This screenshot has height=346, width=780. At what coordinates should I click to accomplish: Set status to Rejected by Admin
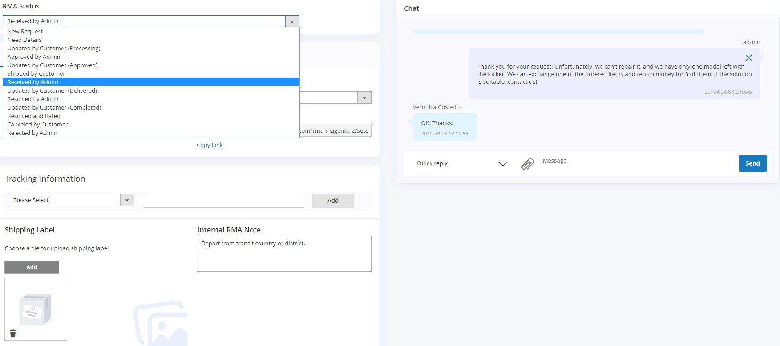pyautogui.click(x=151, y=133)
